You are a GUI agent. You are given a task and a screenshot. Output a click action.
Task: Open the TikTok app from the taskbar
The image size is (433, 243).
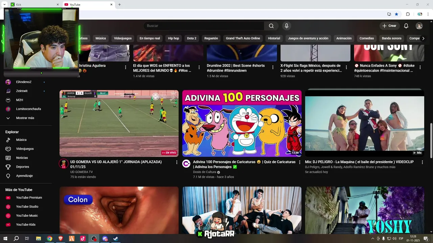click(83, 239)
